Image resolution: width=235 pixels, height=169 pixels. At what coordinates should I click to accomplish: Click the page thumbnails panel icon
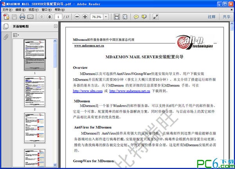[6, 26]
